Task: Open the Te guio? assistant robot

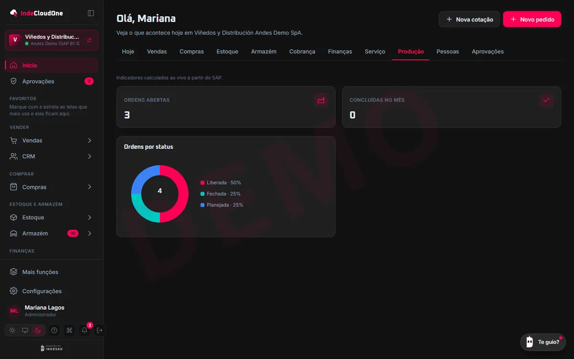Action: (543, 342)
